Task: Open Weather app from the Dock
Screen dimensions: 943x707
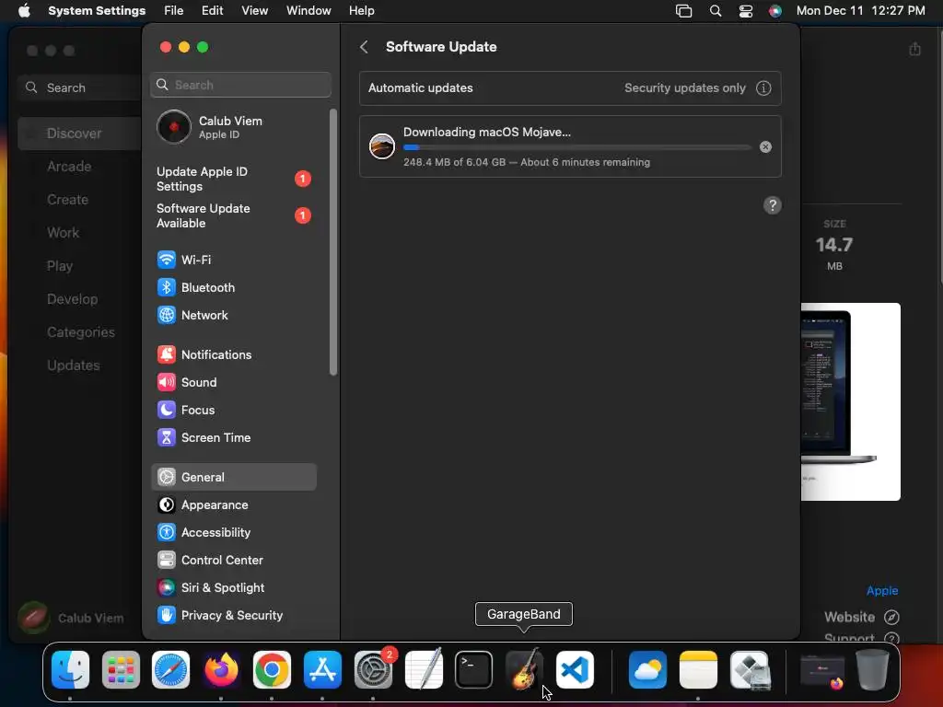Action: 647,670
